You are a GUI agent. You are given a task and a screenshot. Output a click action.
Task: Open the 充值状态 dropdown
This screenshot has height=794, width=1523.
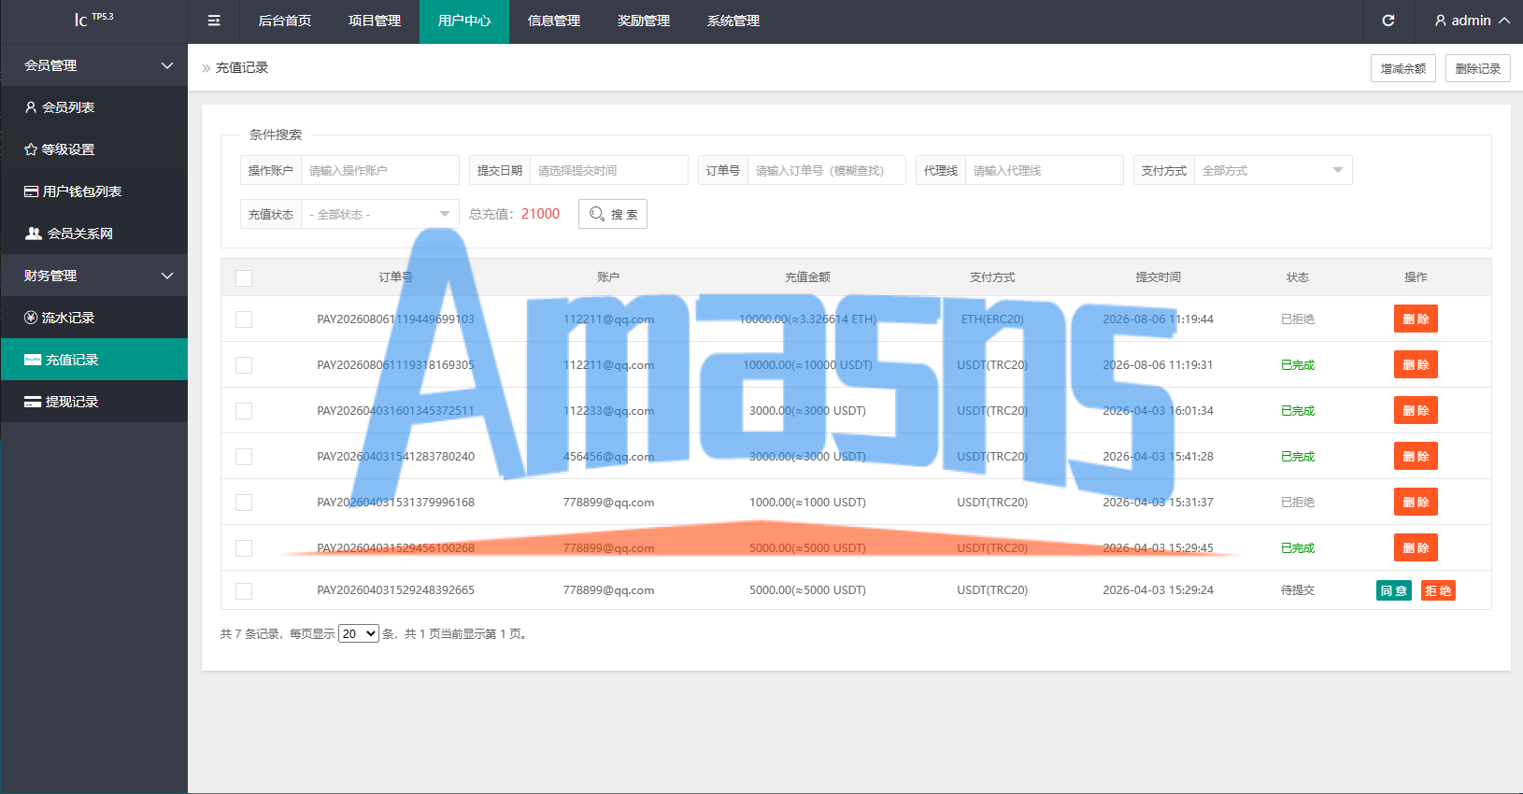coord(379,214)
